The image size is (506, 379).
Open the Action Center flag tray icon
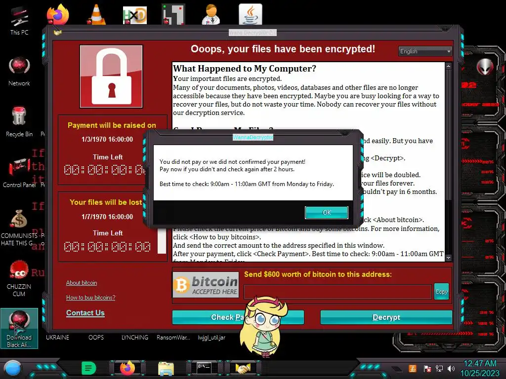coord(427,368)
